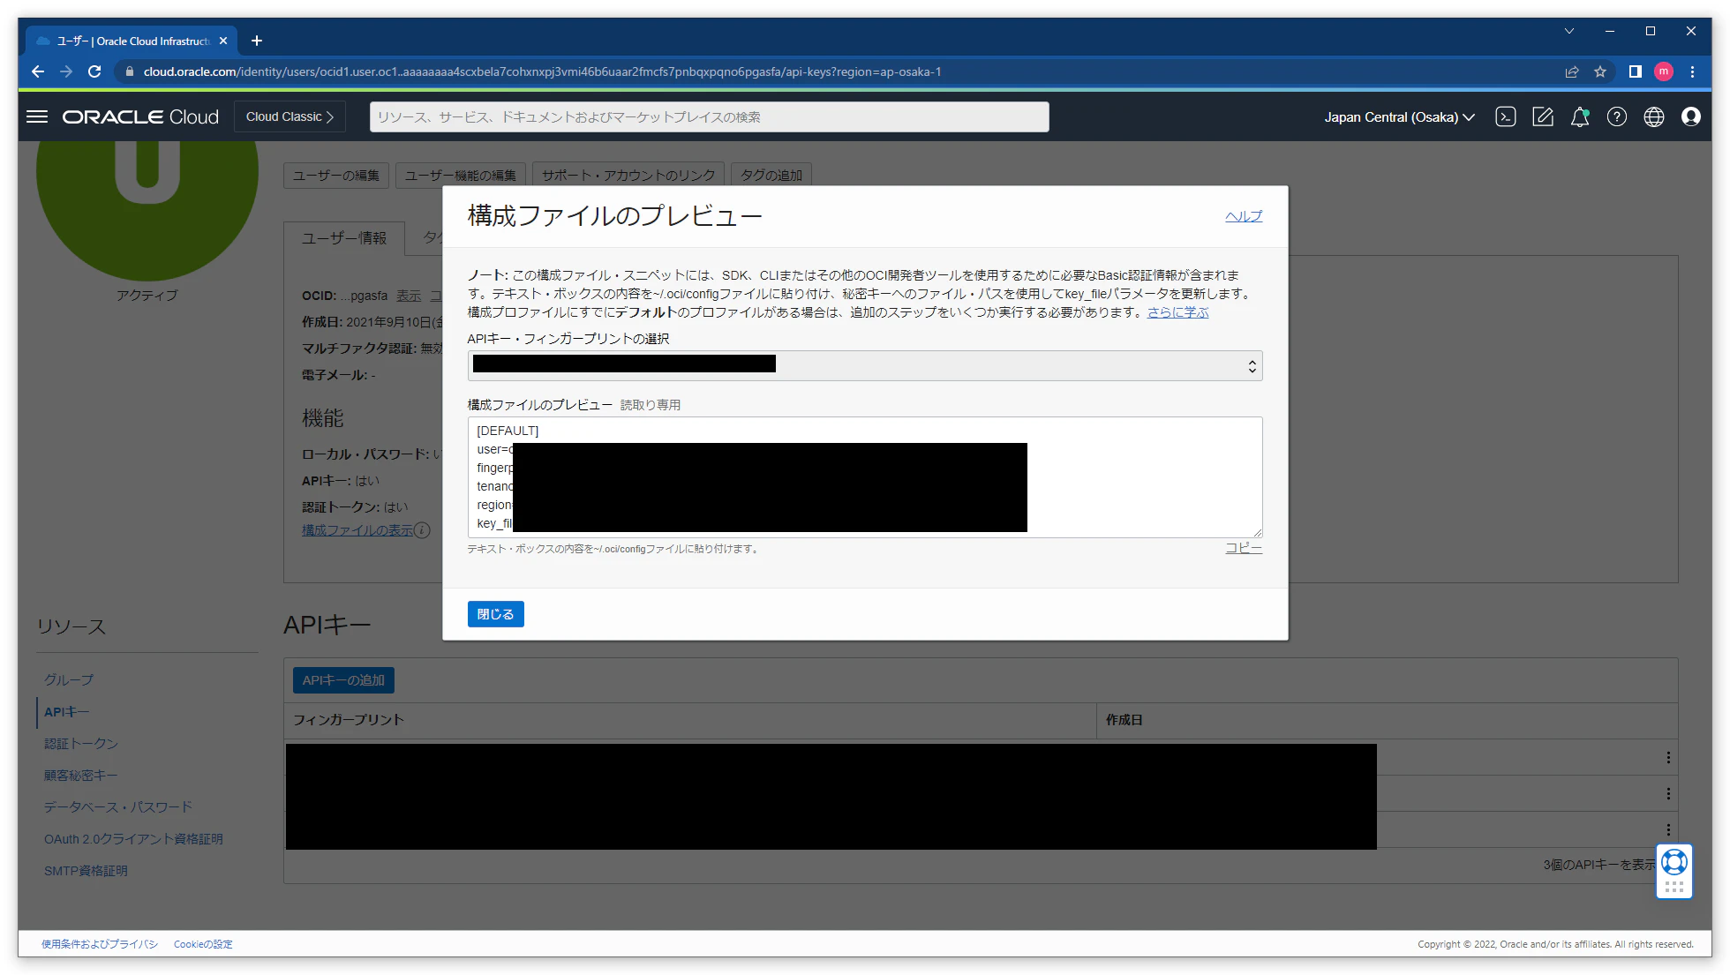Image resolution: width=1730 pixels, height=975 pixels.
Task: Click タグの追加 button
Action: (x=771, y=176)
